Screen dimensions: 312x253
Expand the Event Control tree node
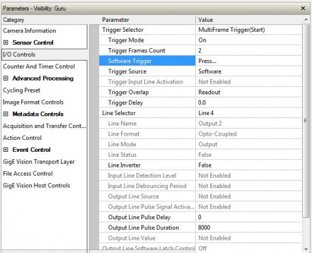pyautogui.click(x=6, y=150)
